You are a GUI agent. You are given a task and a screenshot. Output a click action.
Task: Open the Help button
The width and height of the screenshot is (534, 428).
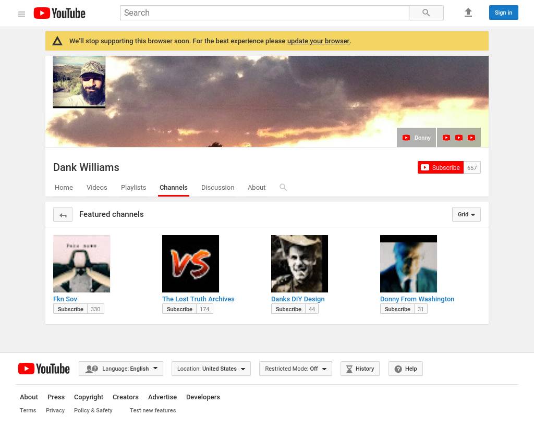tap(406, 369)
